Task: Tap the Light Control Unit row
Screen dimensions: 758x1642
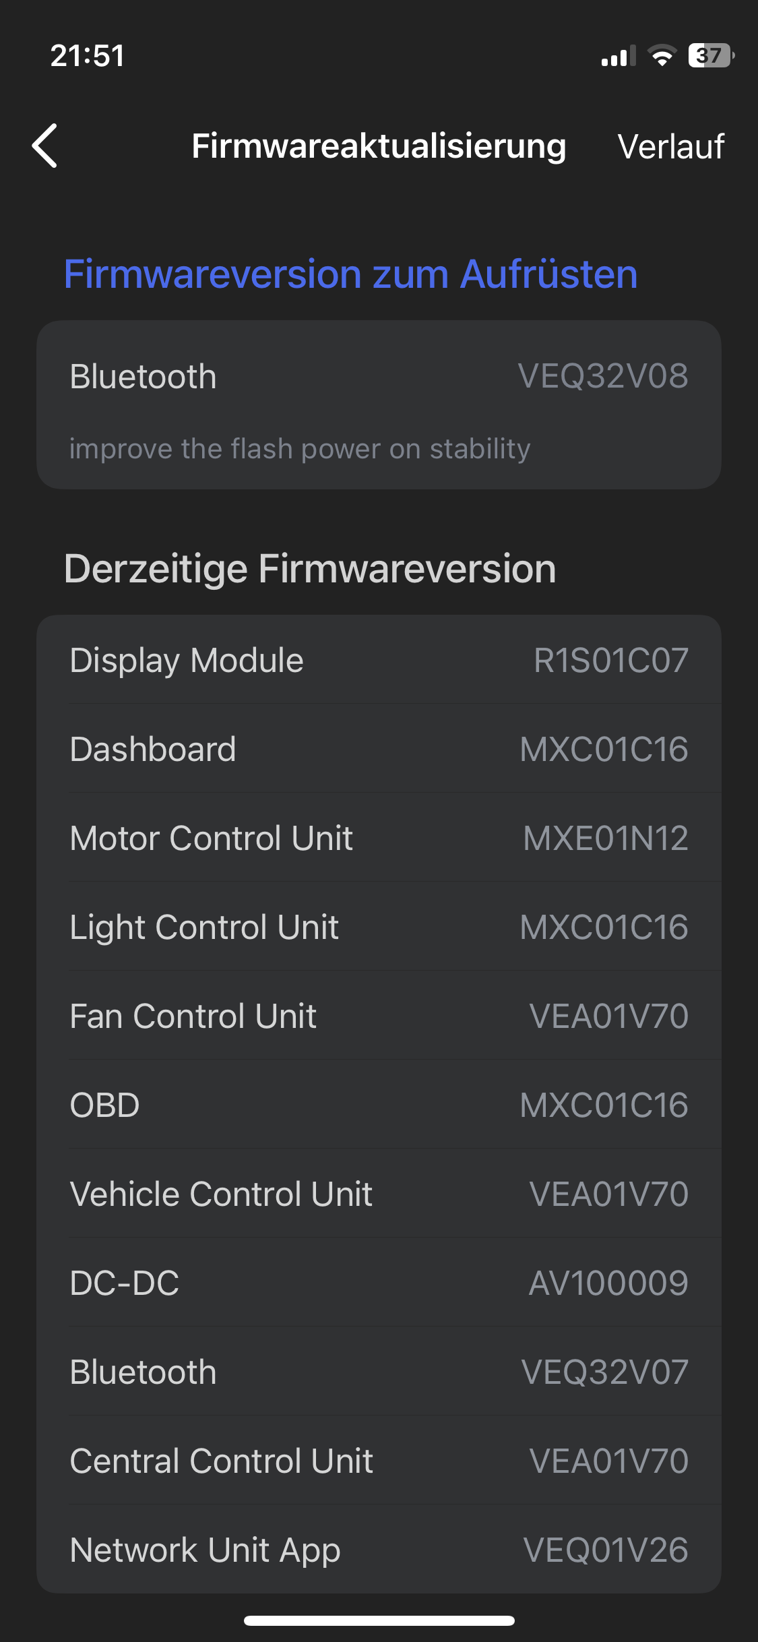Action: click(x=379, y=927)
